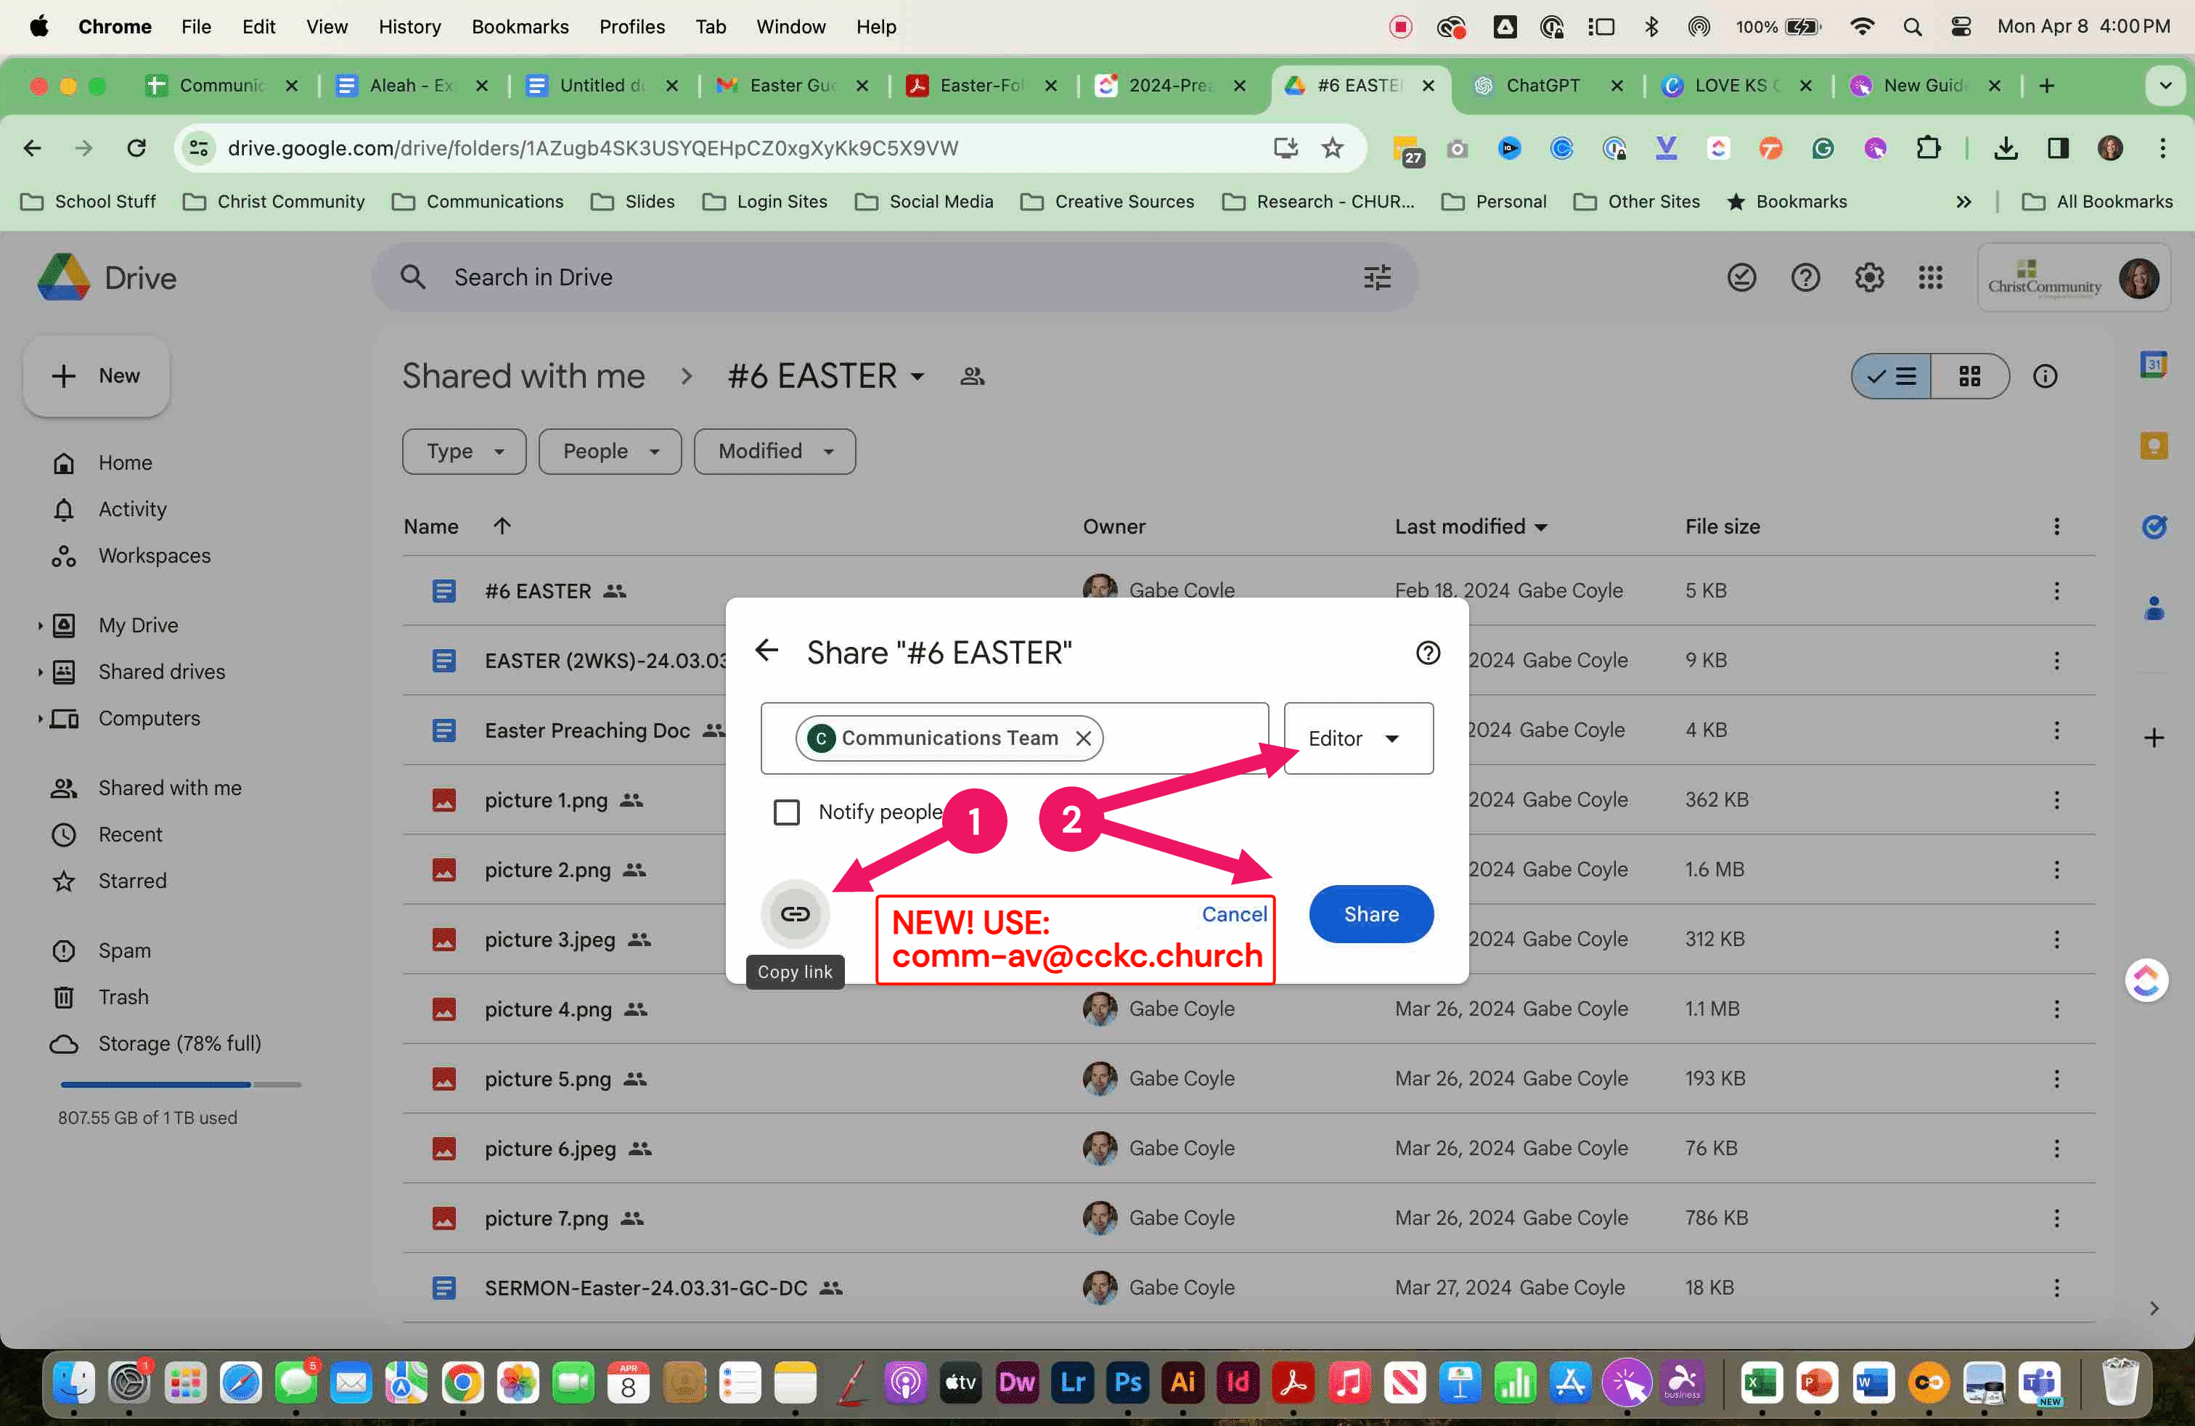The image size is (2195, 1426).
Task: Bookmark this page with the star icon
Action: tap(1332, 147)
